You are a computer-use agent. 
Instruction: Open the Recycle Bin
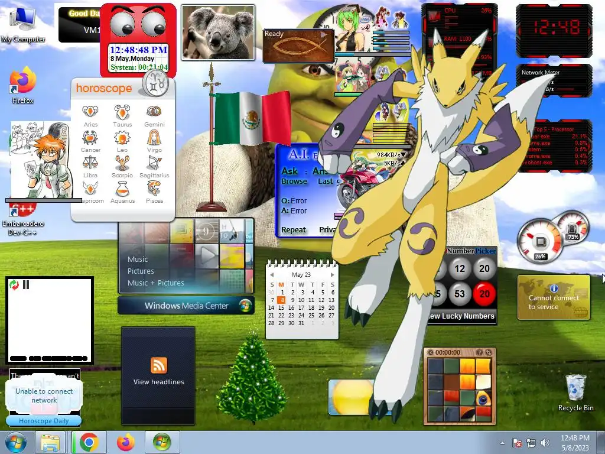click(575, 393)
